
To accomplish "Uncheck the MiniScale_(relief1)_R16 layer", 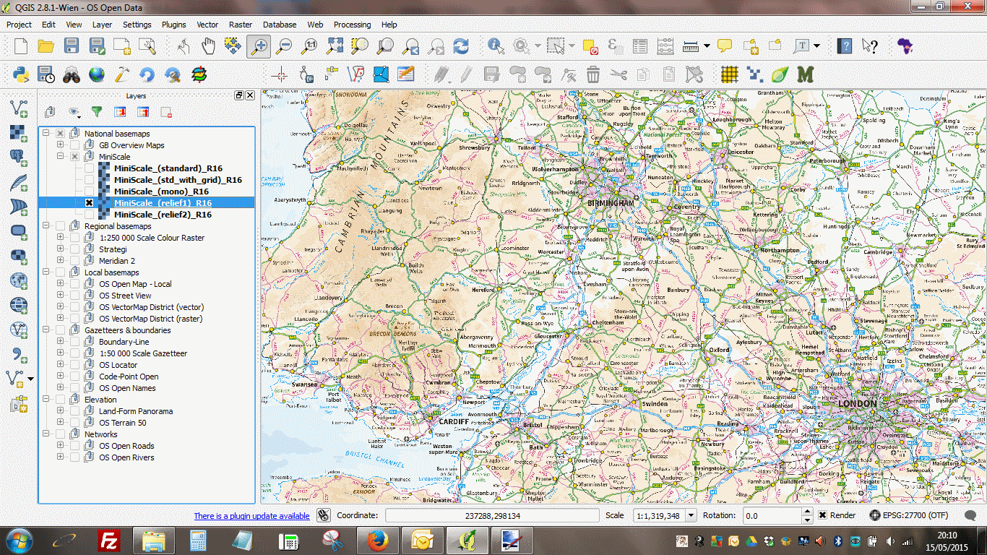I will [x=89, y=203].
